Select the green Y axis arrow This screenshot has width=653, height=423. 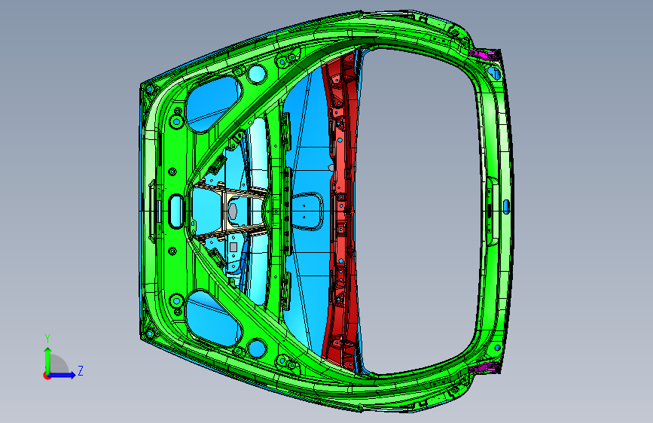[x=47, y=361]
